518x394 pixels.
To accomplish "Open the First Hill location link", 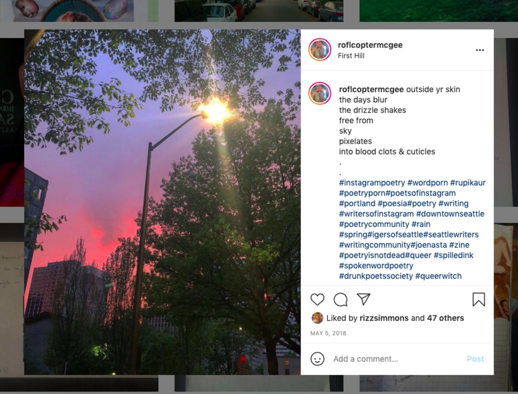I will pyautogui.click(x=351, y=56).
